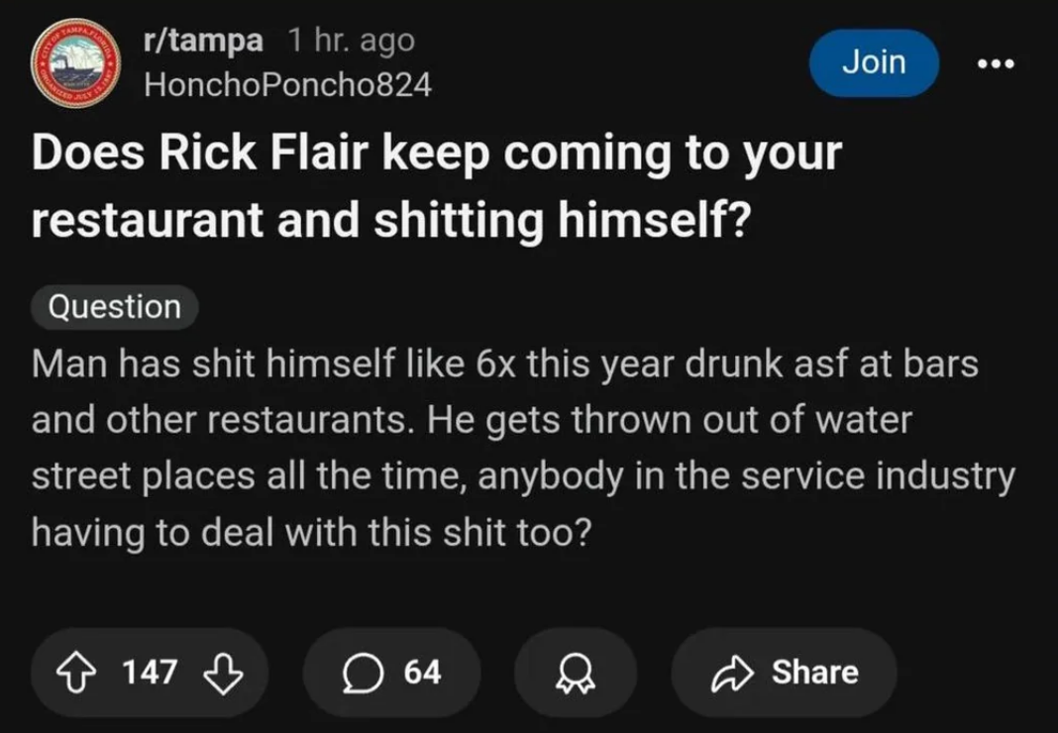Click the 'having to deal with' sentence

[x=311, y=534]
